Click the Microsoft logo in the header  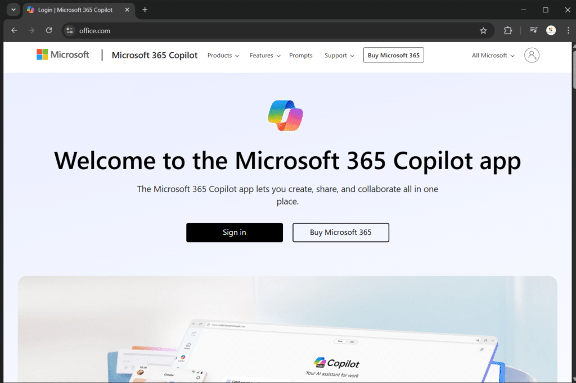pos(62,54)
